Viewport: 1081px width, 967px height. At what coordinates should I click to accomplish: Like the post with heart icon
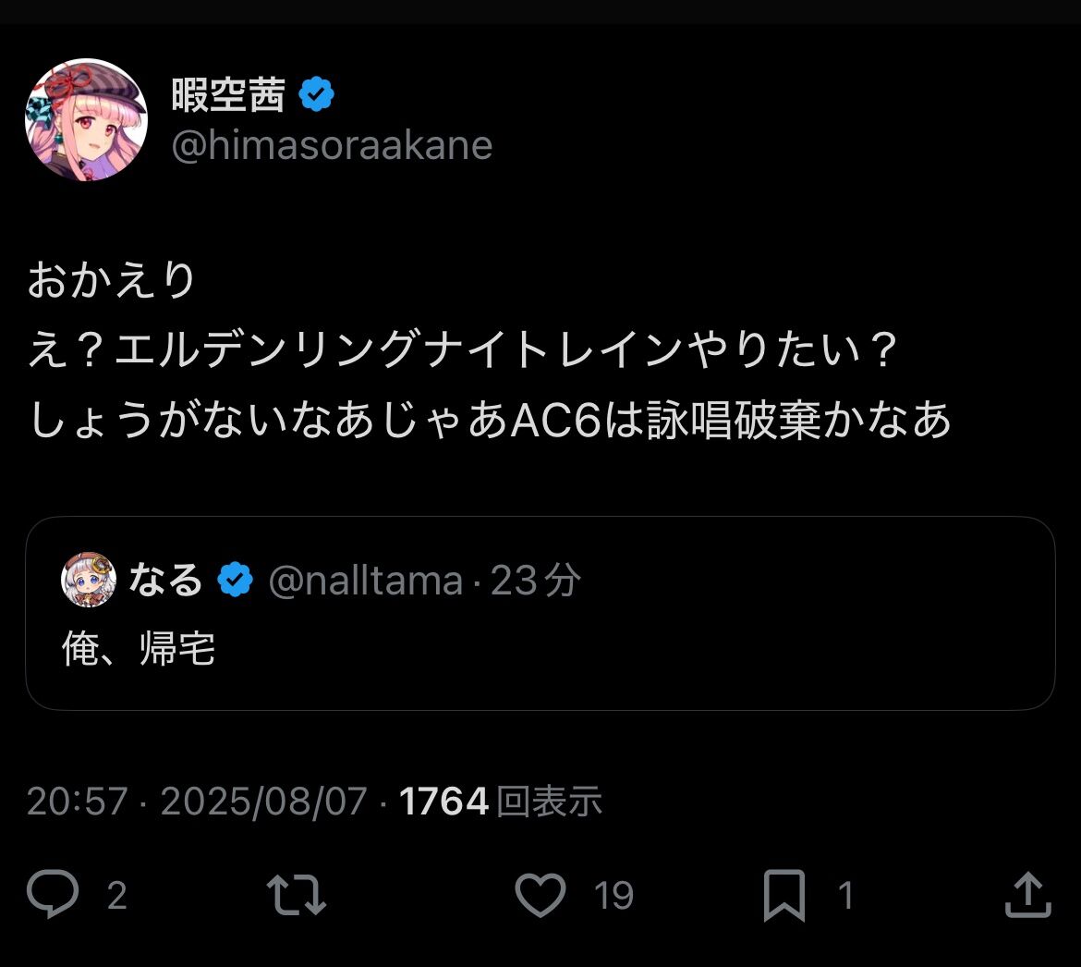(540, 895)
